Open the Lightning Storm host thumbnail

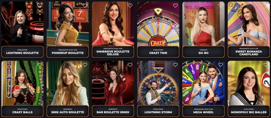click(158, 83)
